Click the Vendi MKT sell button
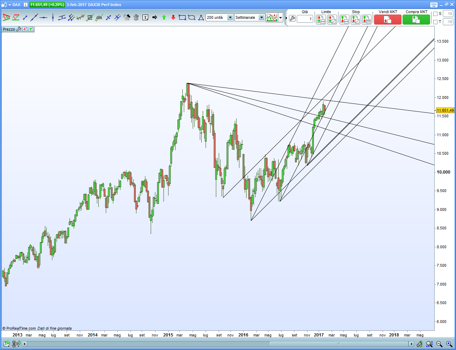Viewport: 456px width, 350px height. [x=388, y=20]
